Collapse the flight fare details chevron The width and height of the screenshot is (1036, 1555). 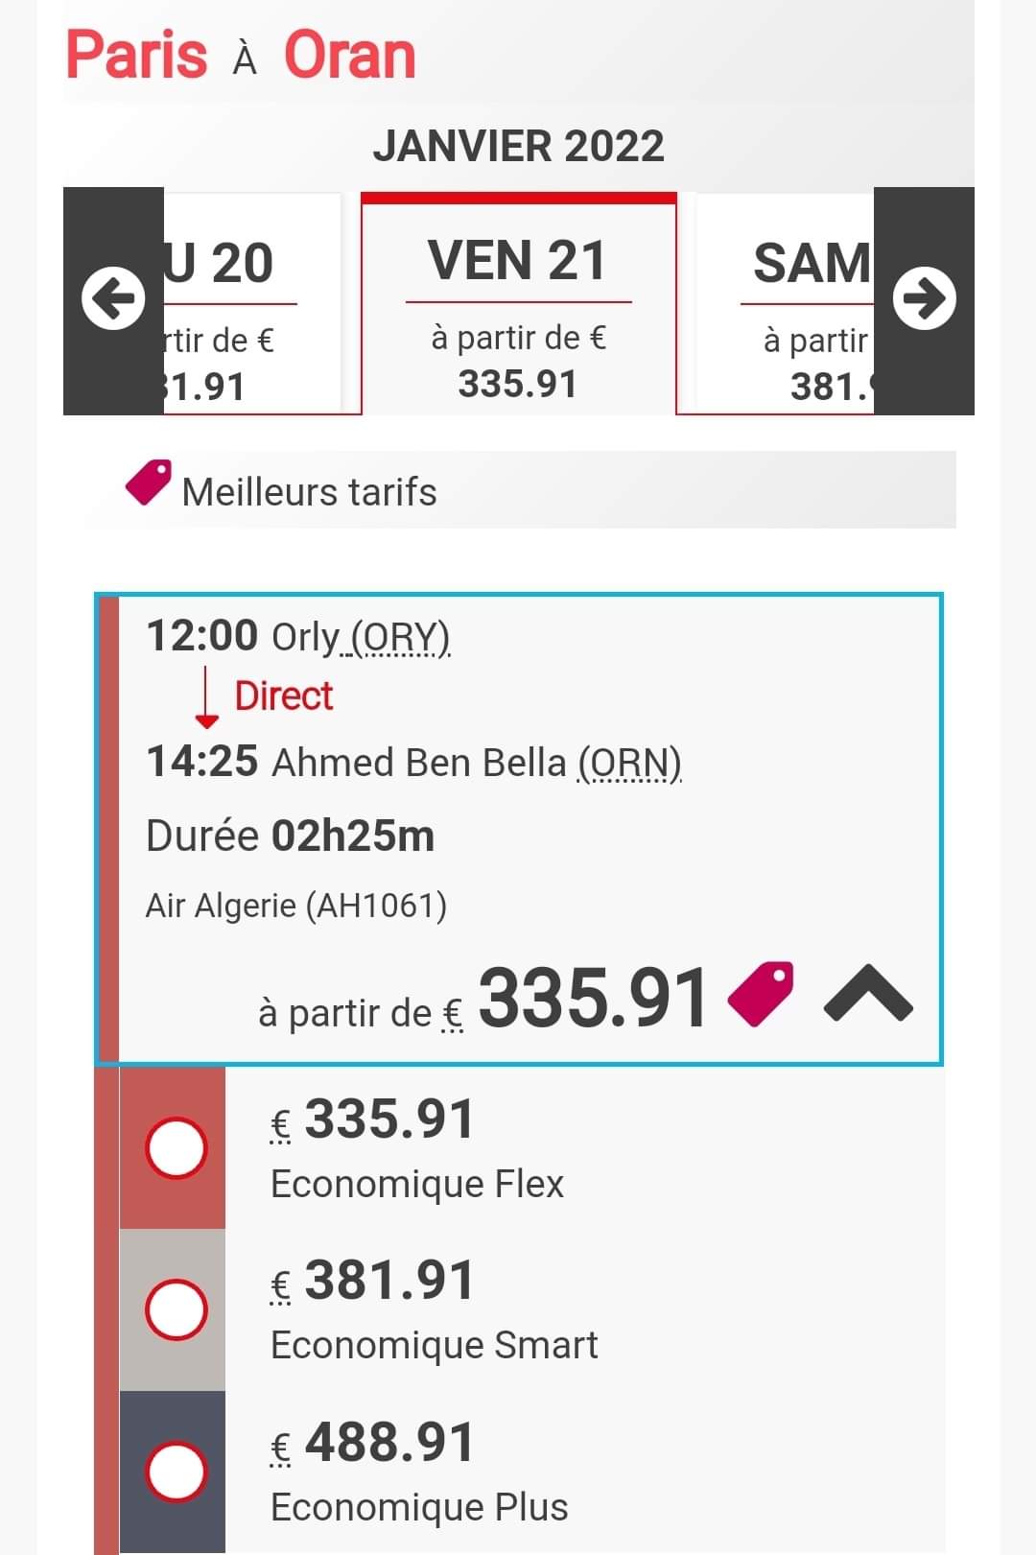(868, 994)
